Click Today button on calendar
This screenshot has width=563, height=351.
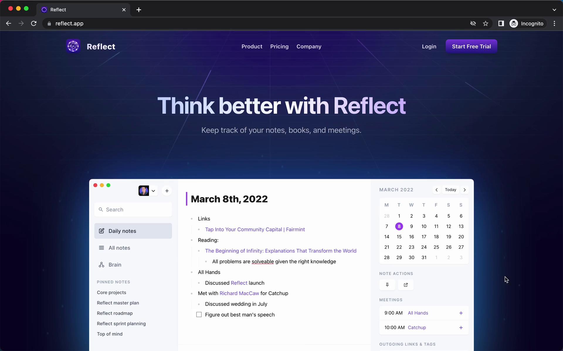pos(450,190)
